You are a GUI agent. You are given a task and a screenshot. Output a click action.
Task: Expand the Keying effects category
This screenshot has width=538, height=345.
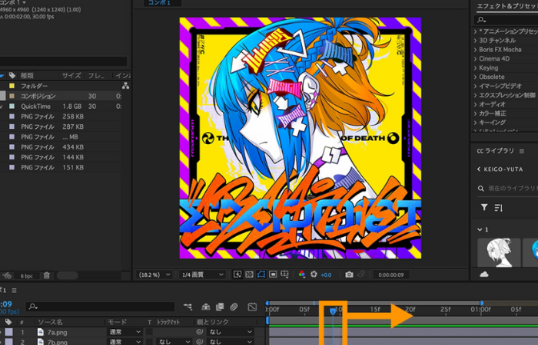pyautogui.click(x=488, y=68)
